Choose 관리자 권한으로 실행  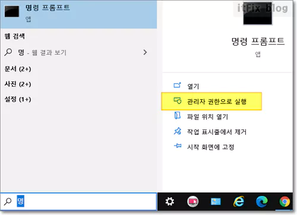click(211, 101)
